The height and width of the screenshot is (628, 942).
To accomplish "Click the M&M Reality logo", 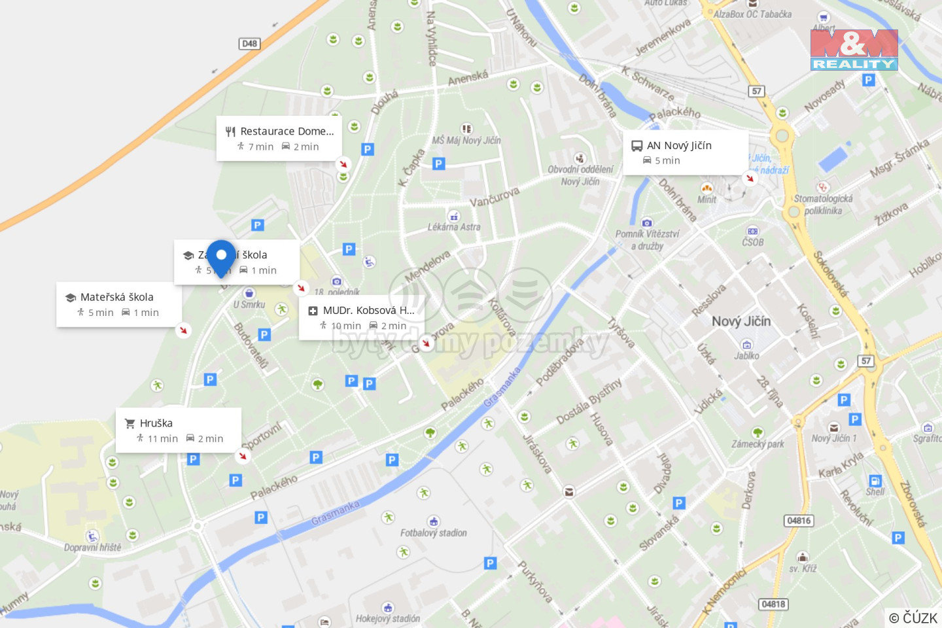I will point(854,50).
